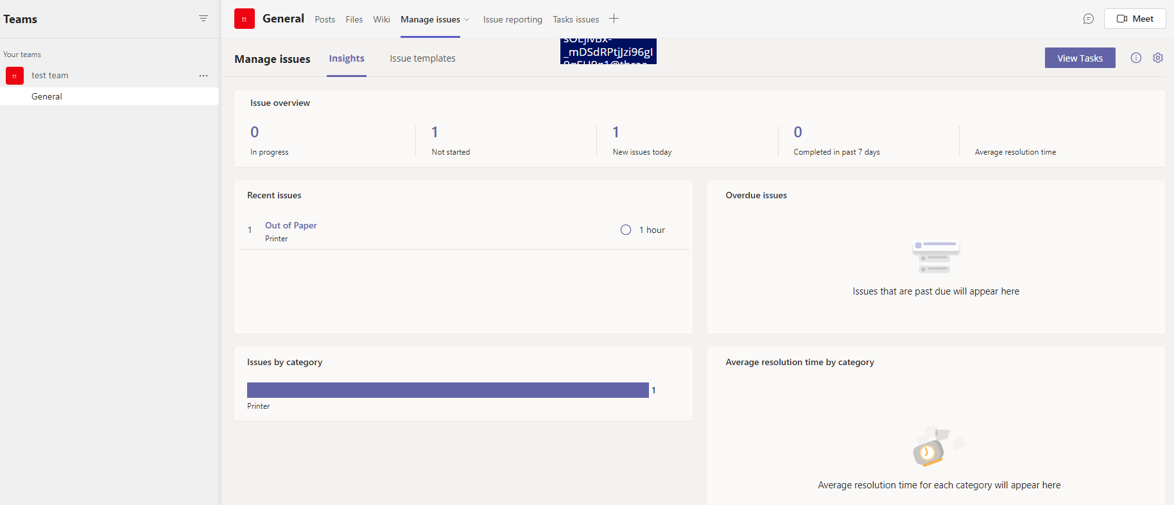
Task: Click the info icon beside View Tasks
Action: 1136,58
